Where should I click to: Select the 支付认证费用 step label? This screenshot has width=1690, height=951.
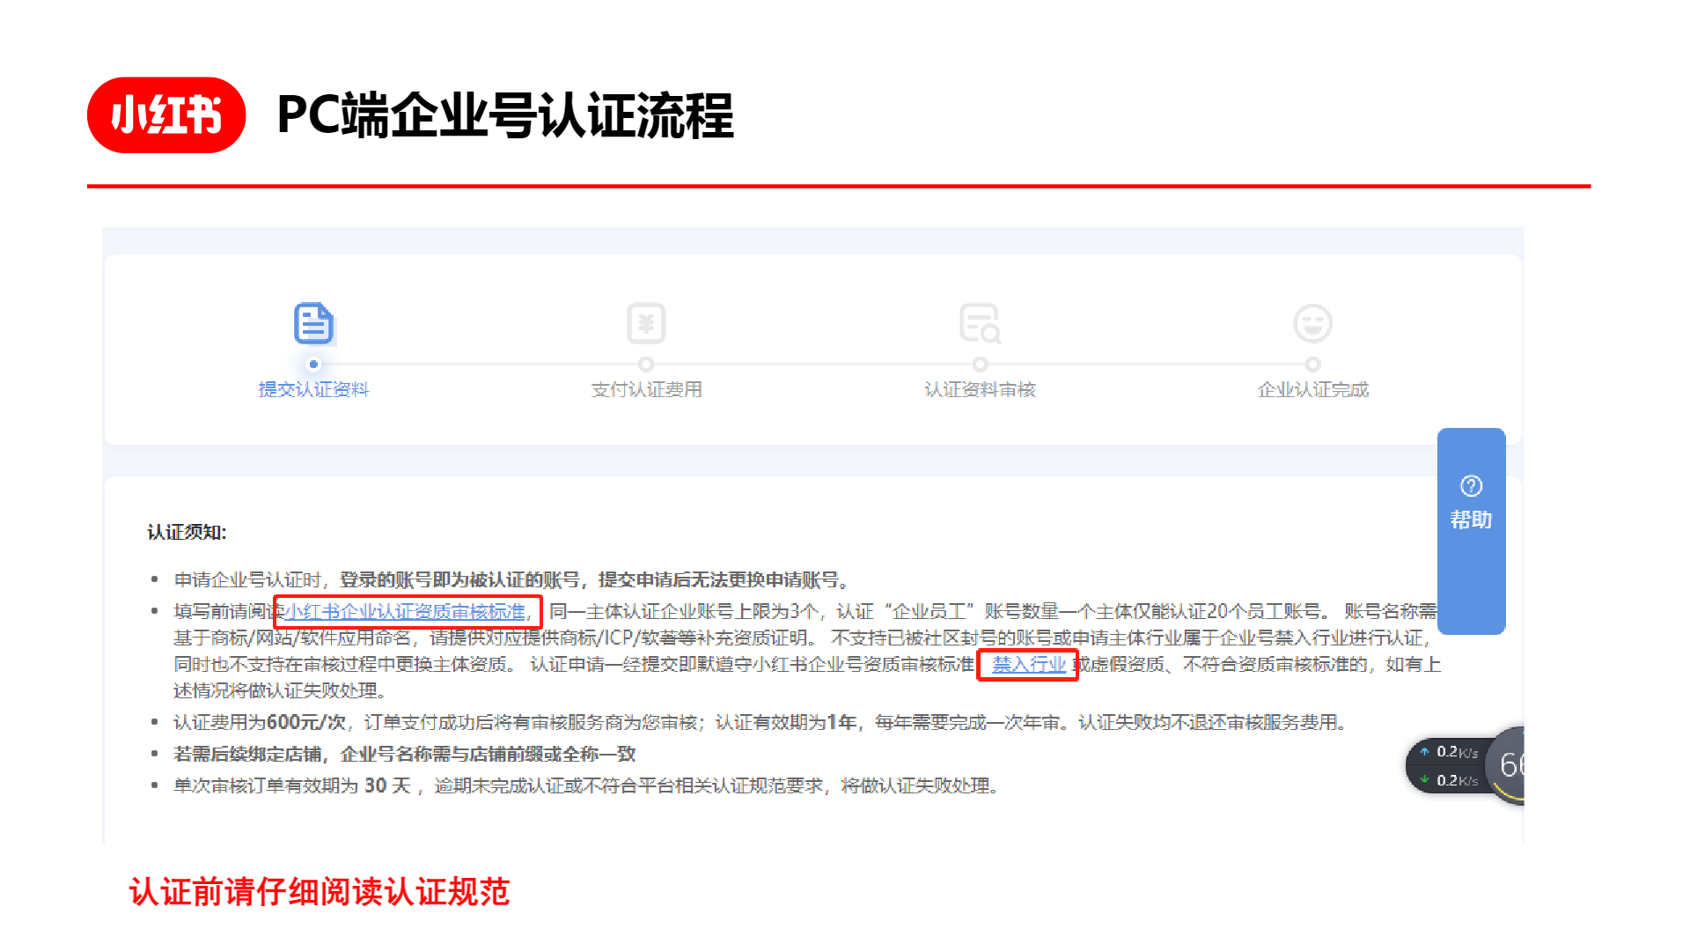pyautogui.click(x=646, y=389)
